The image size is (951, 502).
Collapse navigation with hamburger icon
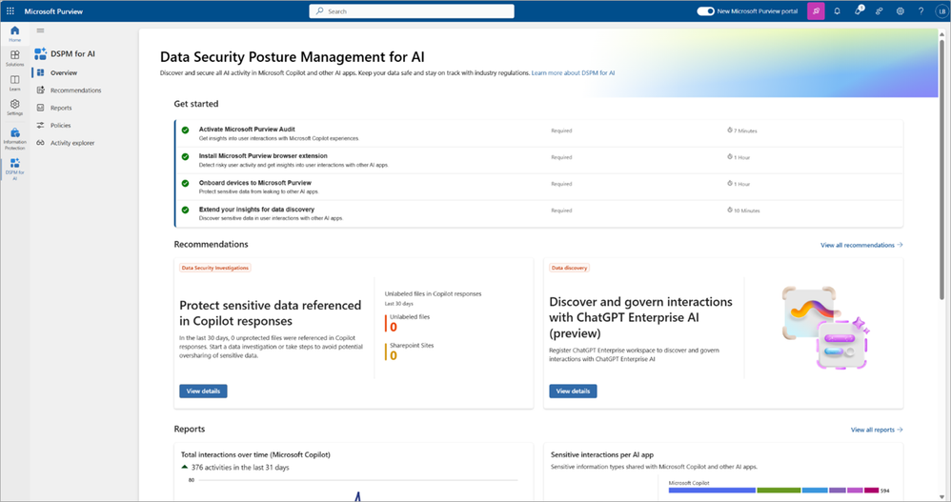tap(40, 30)
